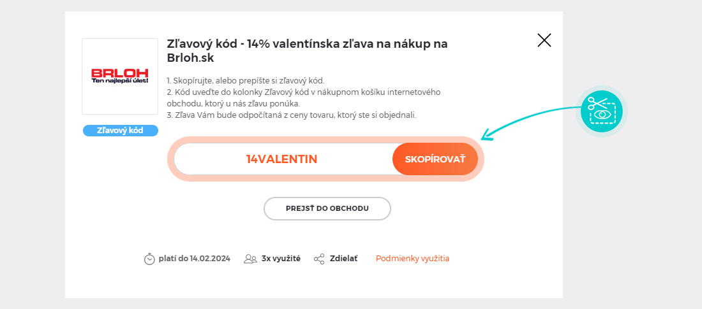
Task: Click the stopwatch validity icon
Action: click(149, 259)
